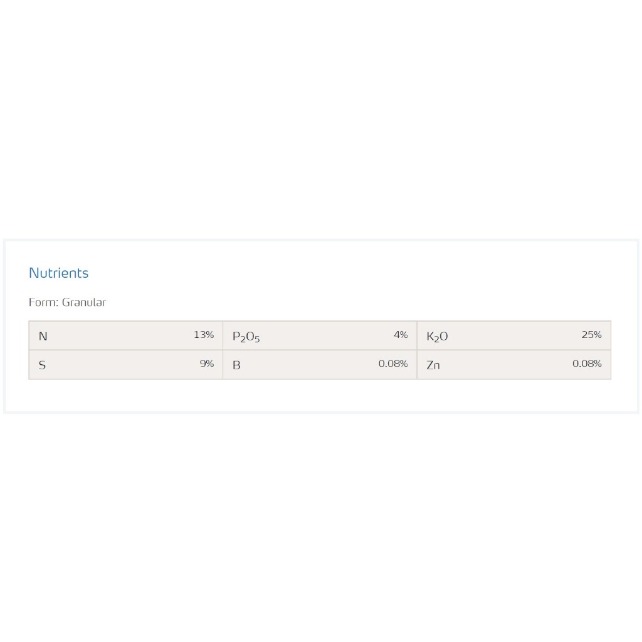The height and width of the screenshot is (642, 642).
Task: Click the Nutrients section heading
Action: (58, 273)
